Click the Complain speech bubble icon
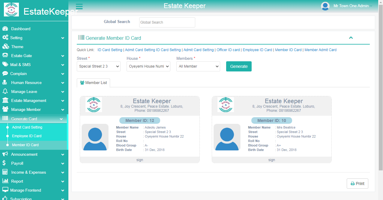This screenshot has height=200, width=383. point(5,74)
